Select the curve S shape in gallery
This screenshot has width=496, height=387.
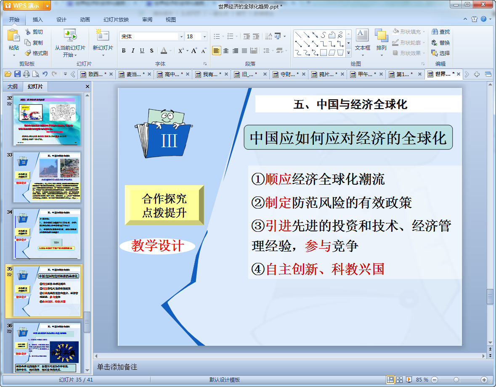click(x=323, y=35)
